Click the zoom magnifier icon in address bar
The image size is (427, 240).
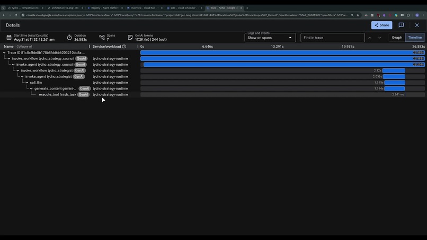point(352,15)
